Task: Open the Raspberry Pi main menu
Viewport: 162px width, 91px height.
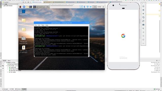Action: point(20,7)
